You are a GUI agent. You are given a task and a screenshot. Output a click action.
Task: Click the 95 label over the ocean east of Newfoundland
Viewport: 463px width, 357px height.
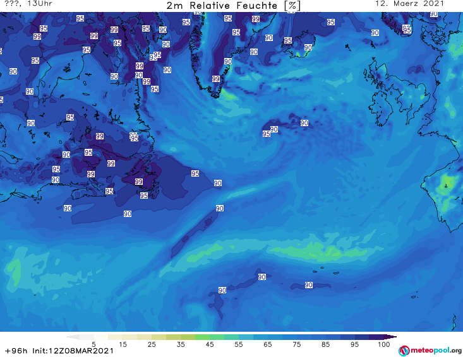[195, 173]
